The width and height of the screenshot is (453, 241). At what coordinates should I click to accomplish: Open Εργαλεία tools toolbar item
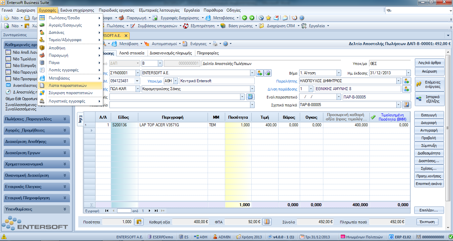point(315,26)
